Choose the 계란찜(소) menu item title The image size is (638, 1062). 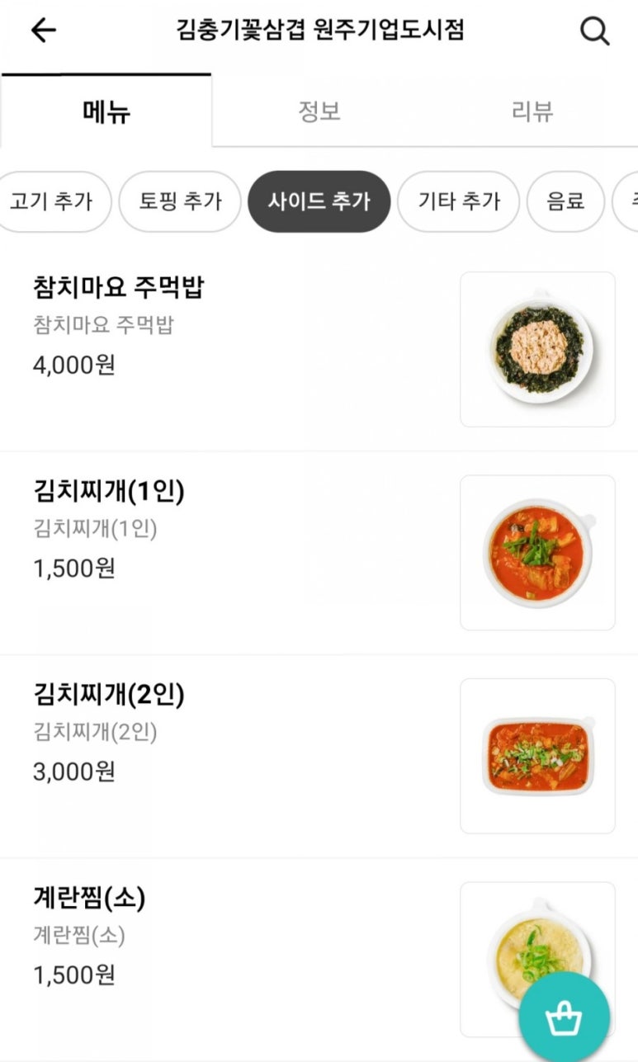coord(89,899)
